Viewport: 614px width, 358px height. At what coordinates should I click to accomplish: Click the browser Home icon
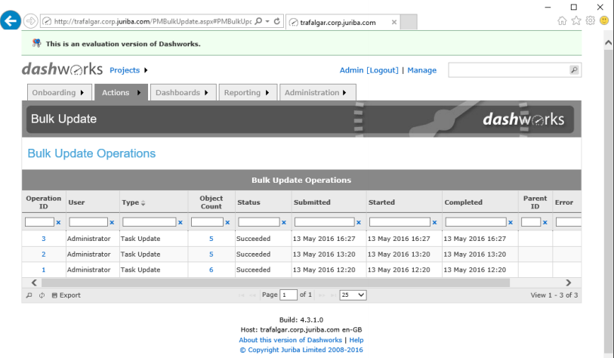(562, 20)
